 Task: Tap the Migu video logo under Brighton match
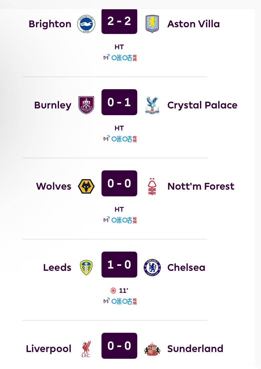[120, 58]
